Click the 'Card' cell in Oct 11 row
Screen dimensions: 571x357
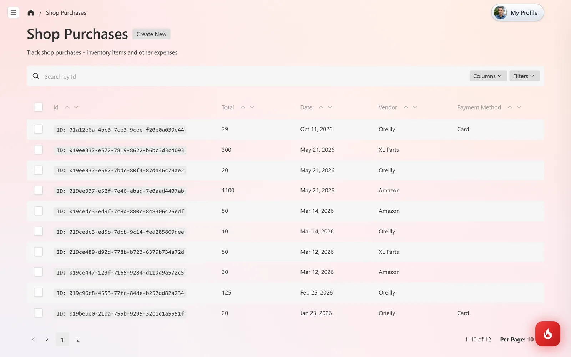(x=463, y=129)
